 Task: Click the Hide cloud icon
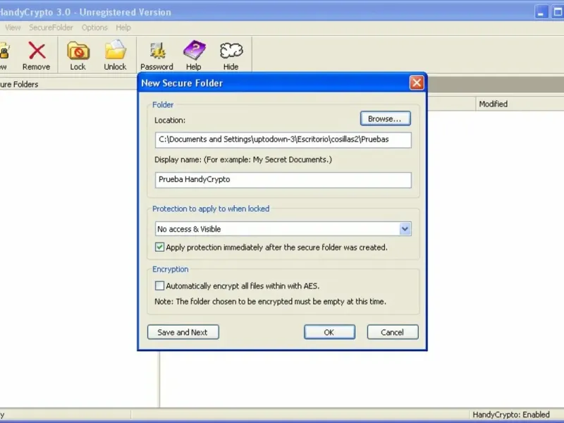[231, 51]
